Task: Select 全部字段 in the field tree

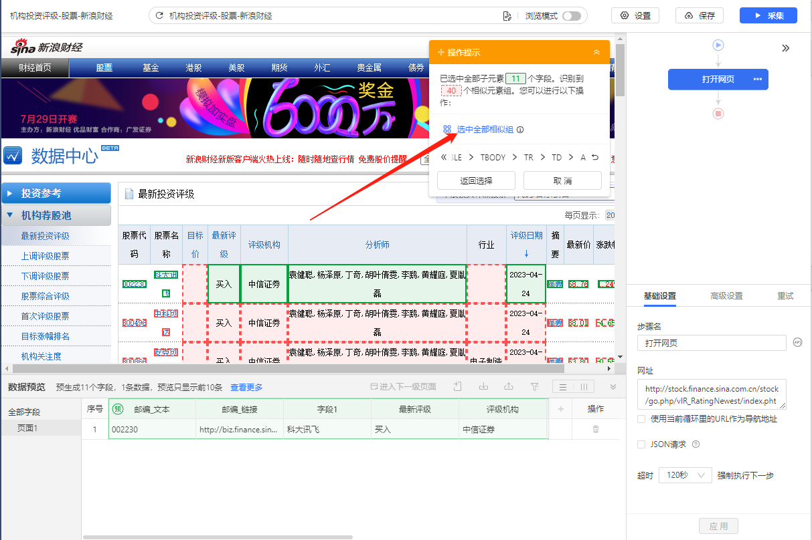Action: (24, 412)
